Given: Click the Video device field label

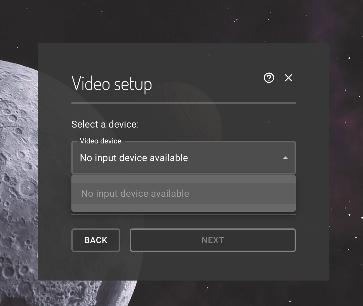Looking at the screenshot, I should click(x=100, y=141).
